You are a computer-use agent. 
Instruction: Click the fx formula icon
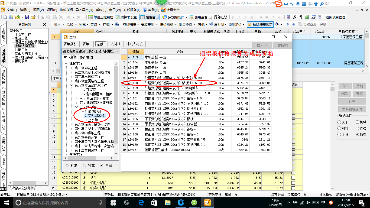pyautogui.click(x=295, y=17)
